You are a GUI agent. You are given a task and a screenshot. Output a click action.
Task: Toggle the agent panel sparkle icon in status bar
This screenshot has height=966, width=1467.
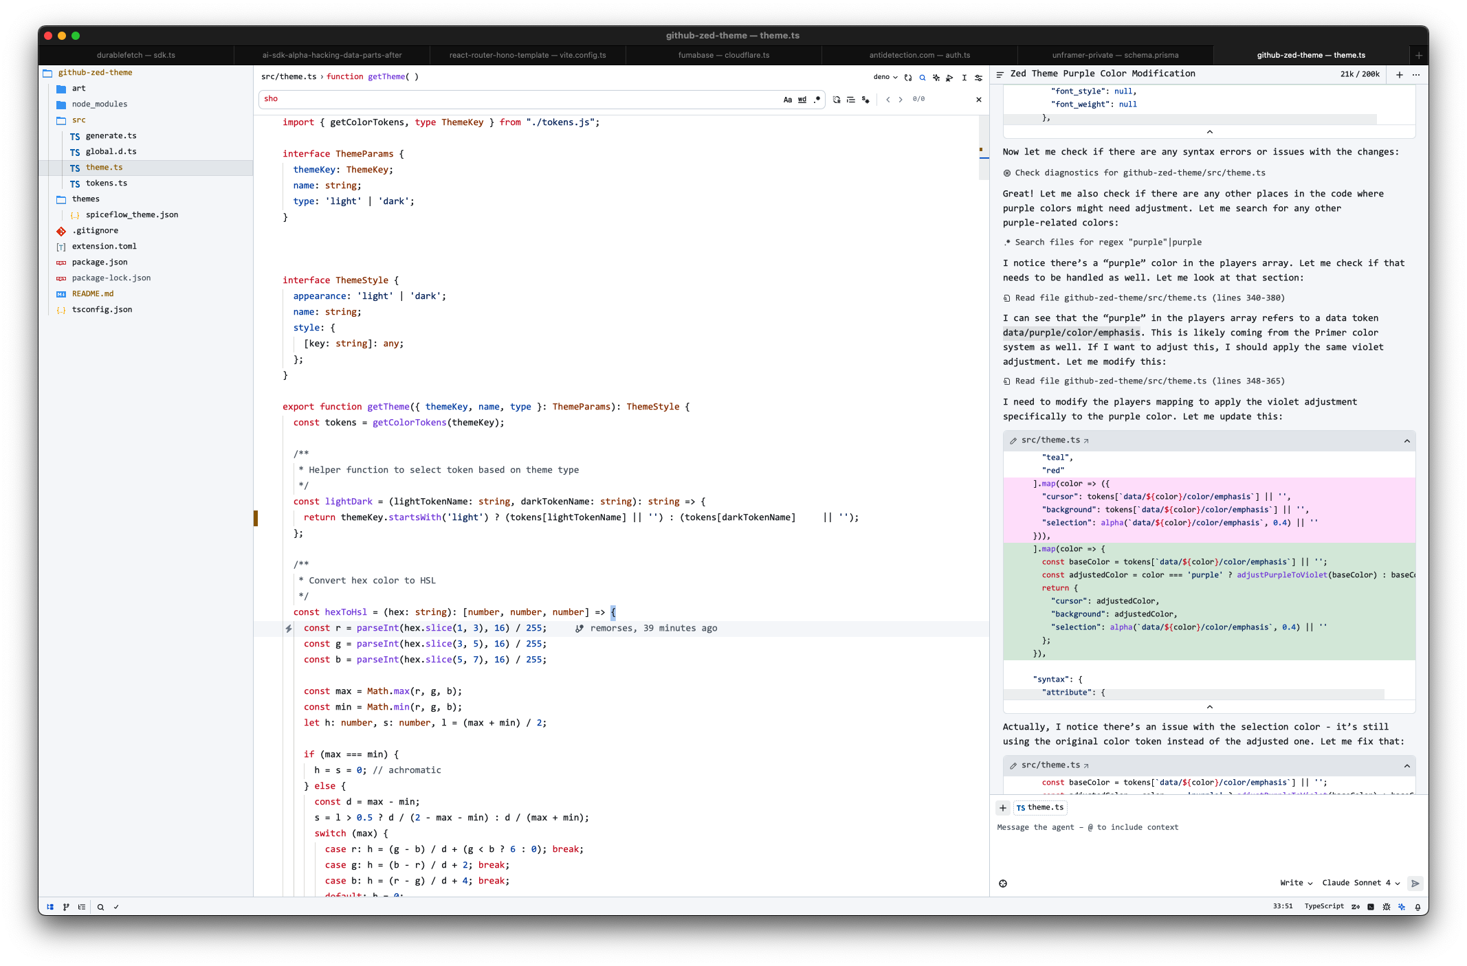click(x=1402, y=907)
